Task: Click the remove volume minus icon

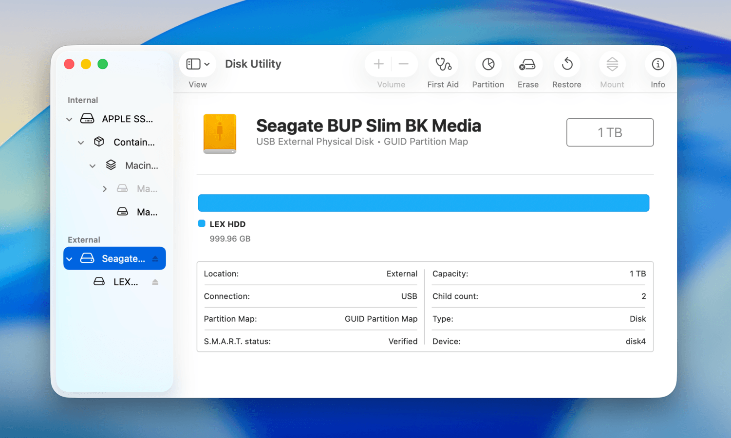Action: pos(403,64)
